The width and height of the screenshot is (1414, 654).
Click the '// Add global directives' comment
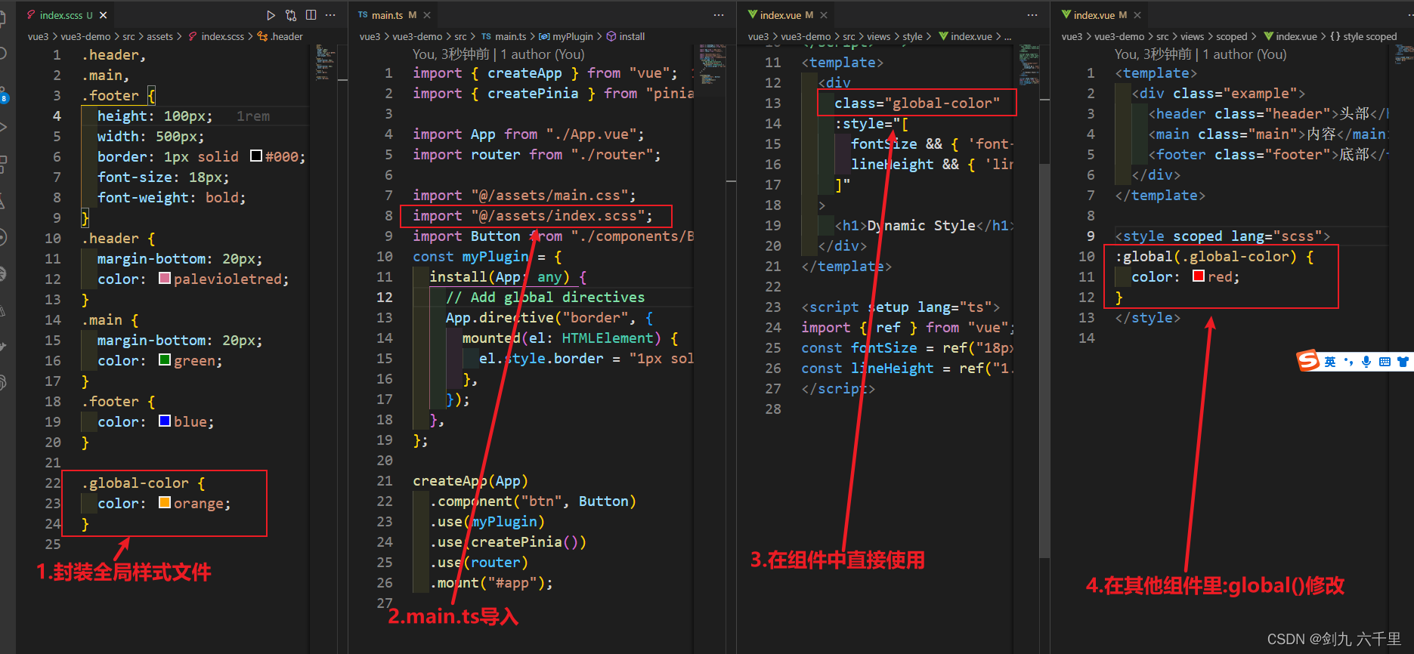545,298
